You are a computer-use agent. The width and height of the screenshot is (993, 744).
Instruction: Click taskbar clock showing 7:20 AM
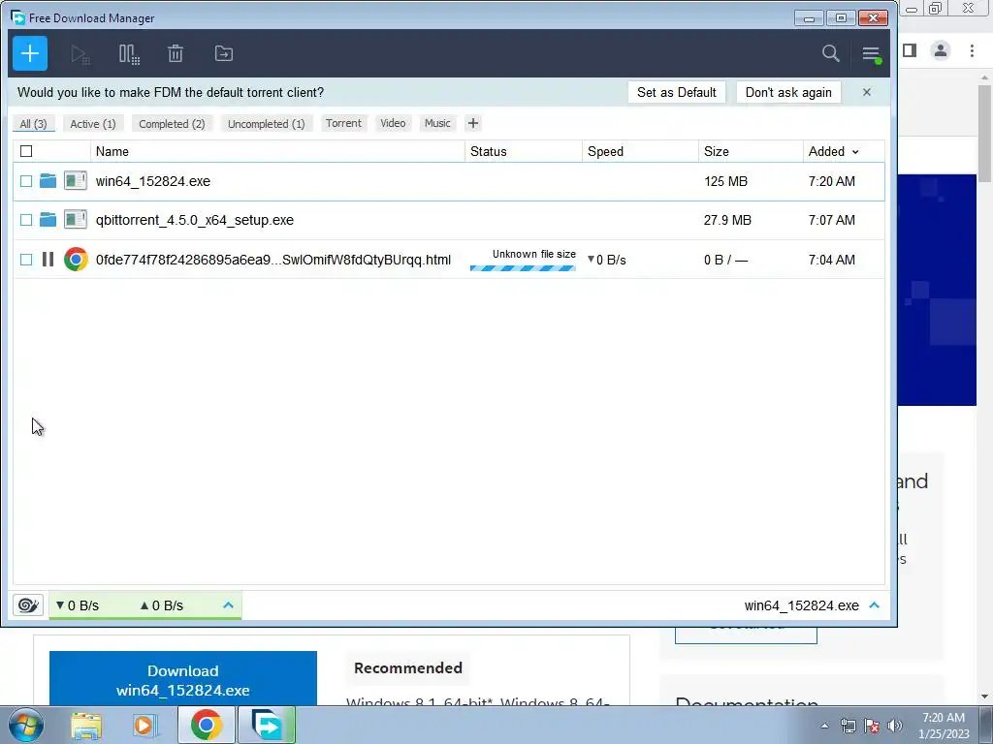[944, 718]
